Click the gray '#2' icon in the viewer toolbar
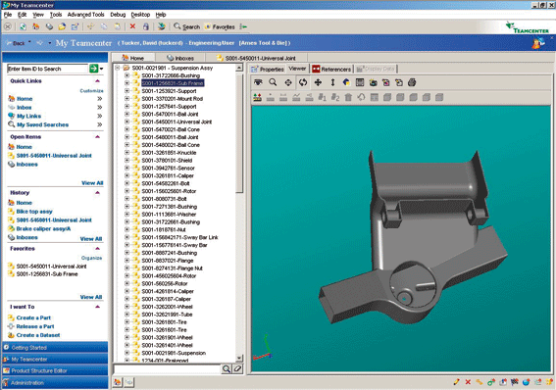556x390 pixels. [x=335, y=97]
